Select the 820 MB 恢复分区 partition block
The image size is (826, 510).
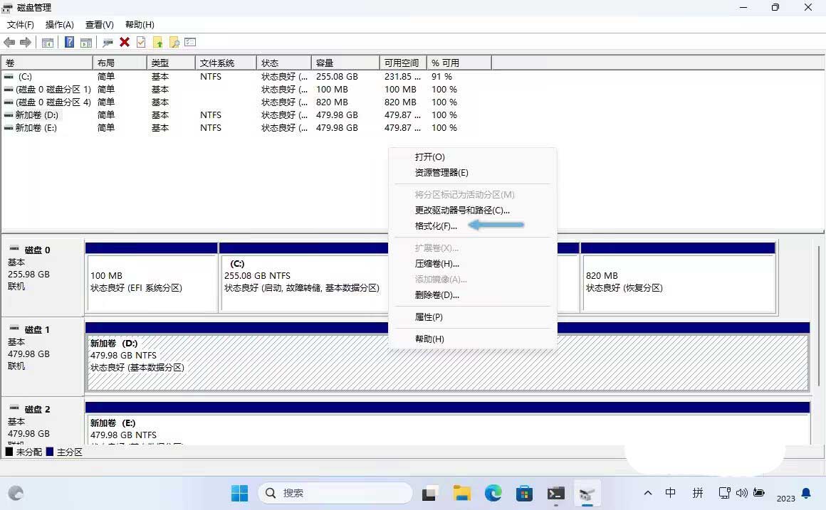point(678,278)
